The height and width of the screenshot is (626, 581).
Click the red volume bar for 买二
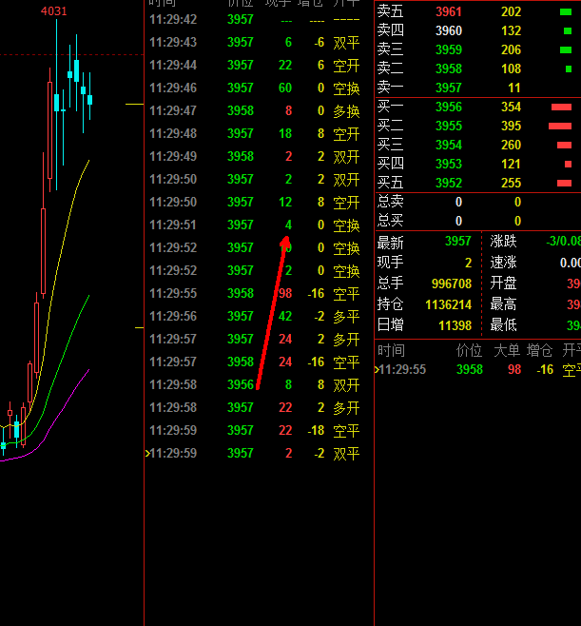(560, 127)
